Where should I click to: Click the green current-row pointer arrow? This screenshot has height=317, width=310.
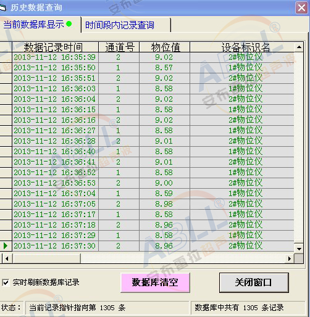[x=6, y=246]
